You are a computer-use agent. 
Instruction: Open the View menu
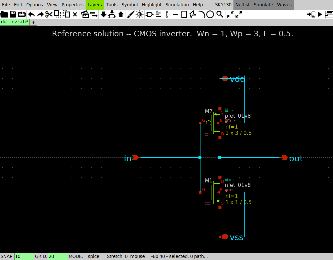[52, 5]
